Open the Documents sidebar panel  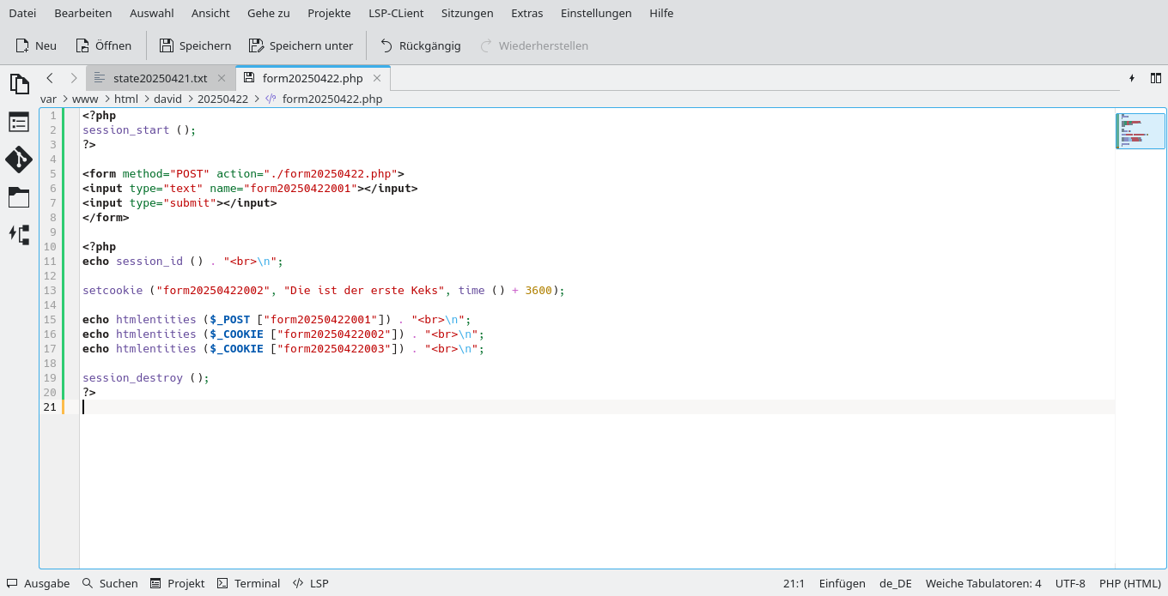19,84
